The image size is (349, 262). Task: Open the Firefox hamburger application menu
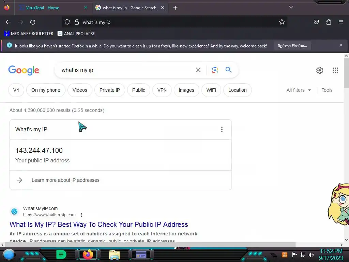coord(341,22)
